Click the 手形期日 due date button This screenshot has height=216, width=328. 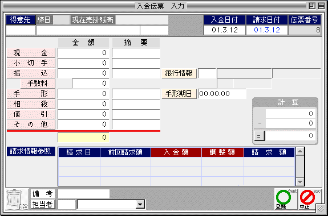tap(179, 94)
